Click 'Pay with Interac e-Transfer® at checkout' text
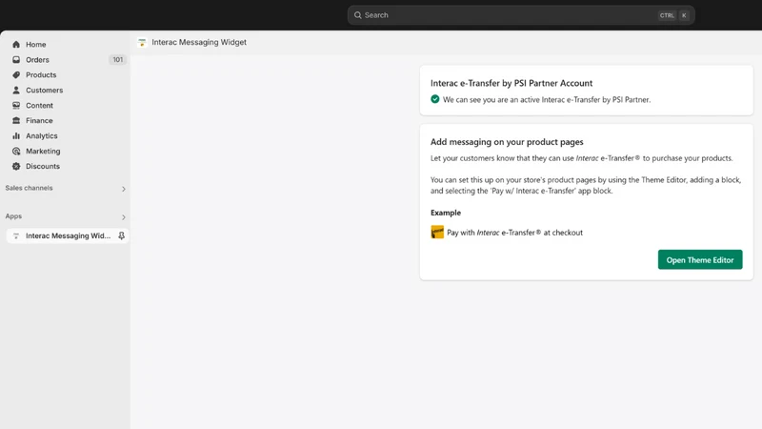 (x=514, y=233)
